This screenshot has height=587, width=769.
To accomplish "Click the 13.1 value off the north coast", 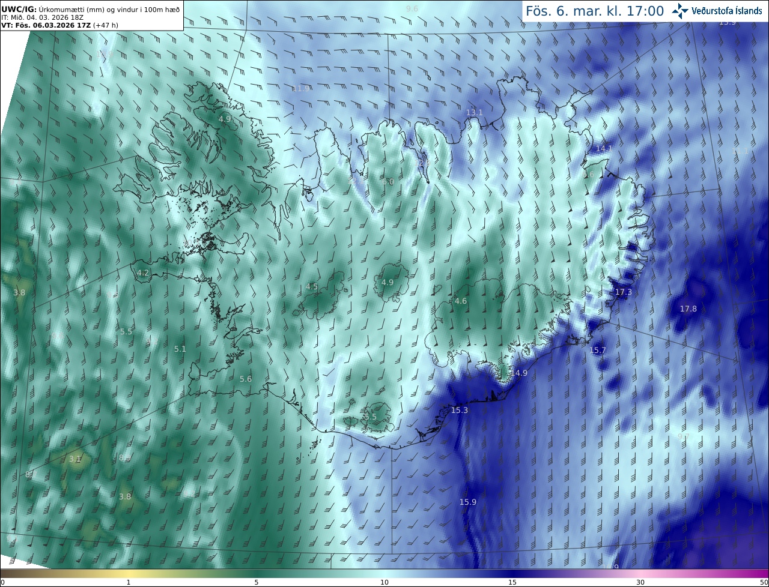I will [475, 112].
